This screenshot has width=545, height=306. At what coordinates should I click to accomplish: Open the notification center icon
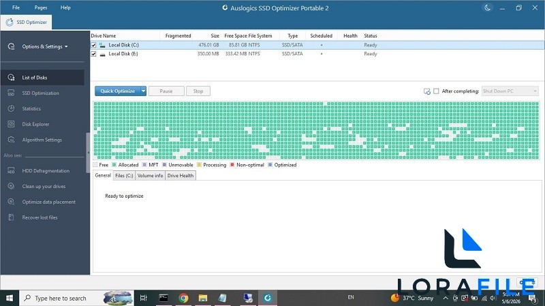(532, 298)
